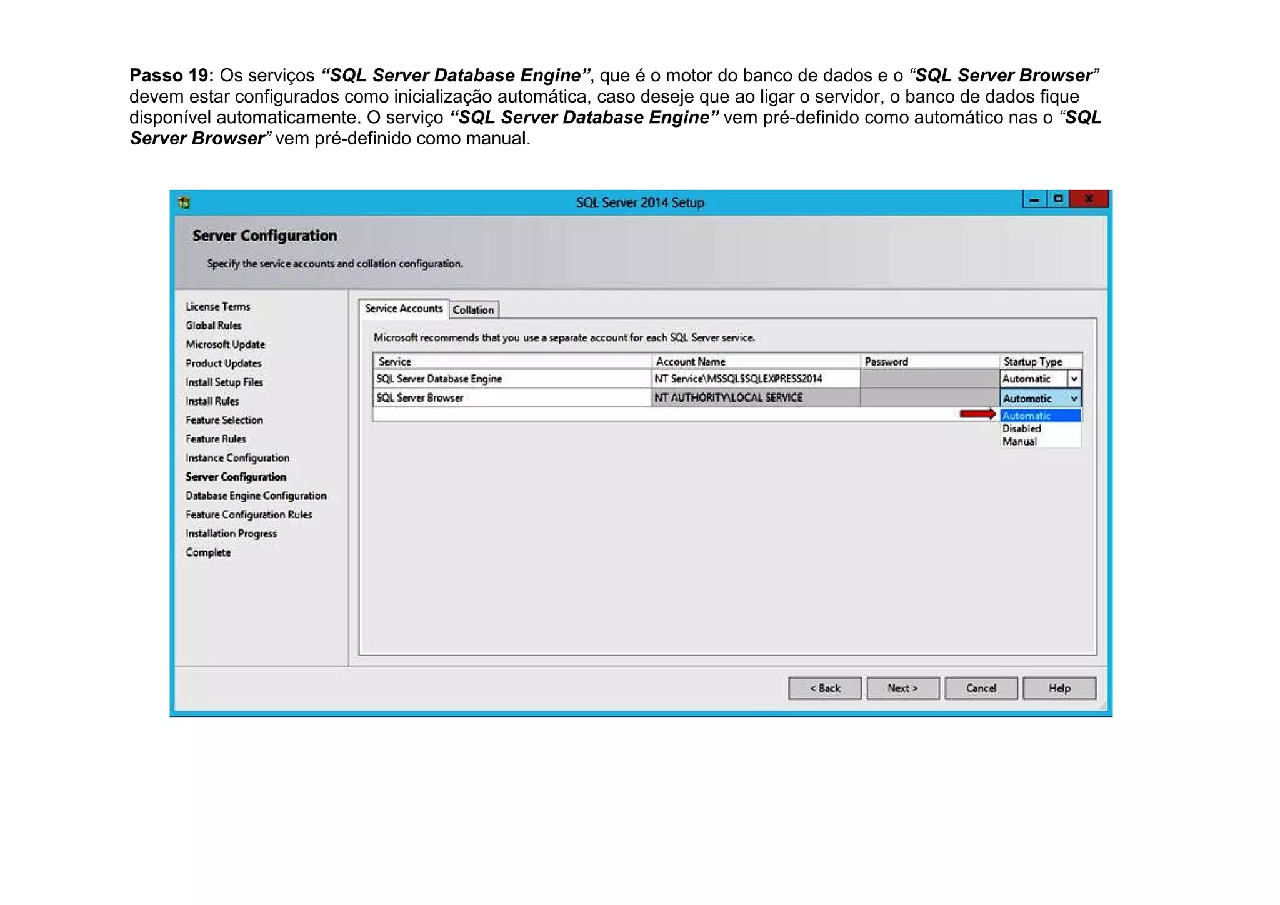Screen dimensions: 1280x905
Task: Click the Password column header
Action: [930, 361]
